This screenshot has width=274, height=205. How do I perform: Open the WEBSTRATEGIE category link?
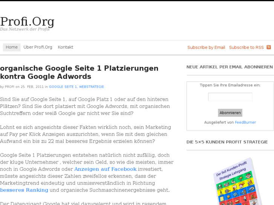click(91, 87)
